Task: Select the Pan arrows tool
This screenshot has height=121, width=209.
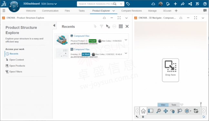Action: tap(165, 111)
